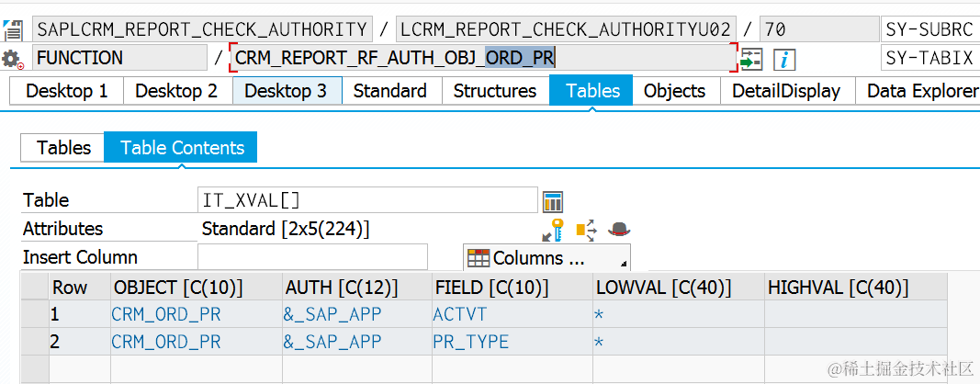Switch to the Desktop 2 tab
The image size is (980, 384).
click(177, 91)
